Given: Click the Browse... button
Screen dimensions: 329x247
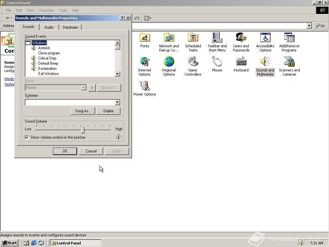Looking at the screenshot, I should pos(109,88).
